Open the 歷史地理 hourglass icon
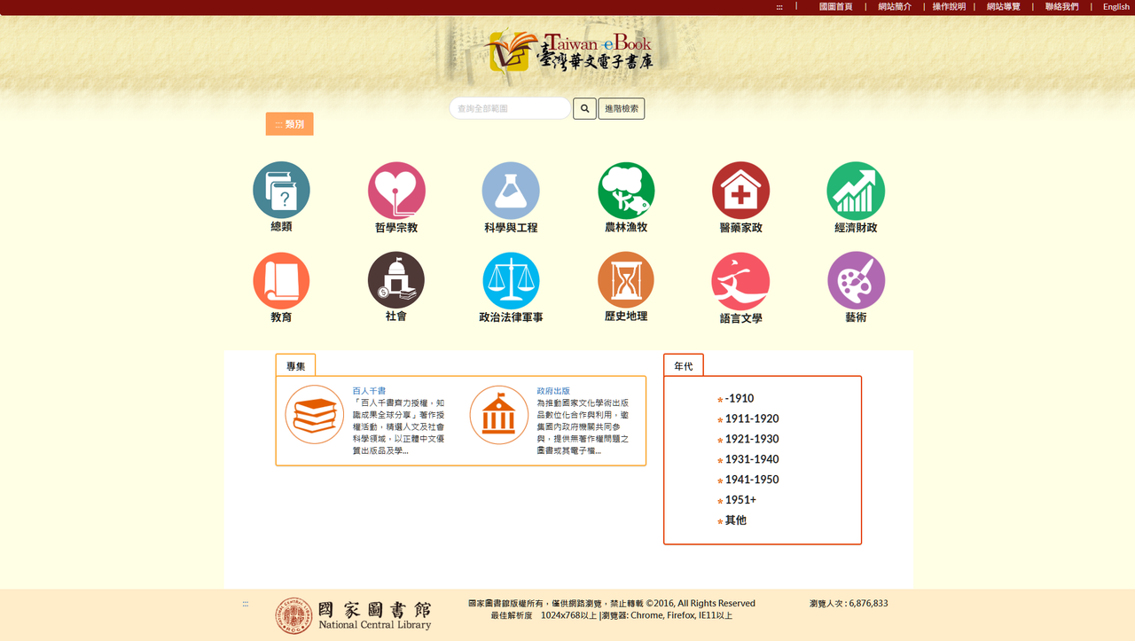This screenshot has width=1135, height=641. (626, 280)
